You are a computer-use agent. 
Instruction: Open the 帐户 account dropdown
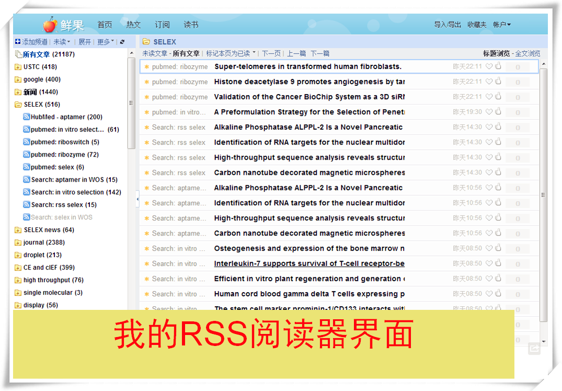[x=502, y=25]
